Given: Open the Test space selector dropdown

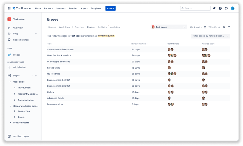Looking at the screenshot, I should click(169, 27).
